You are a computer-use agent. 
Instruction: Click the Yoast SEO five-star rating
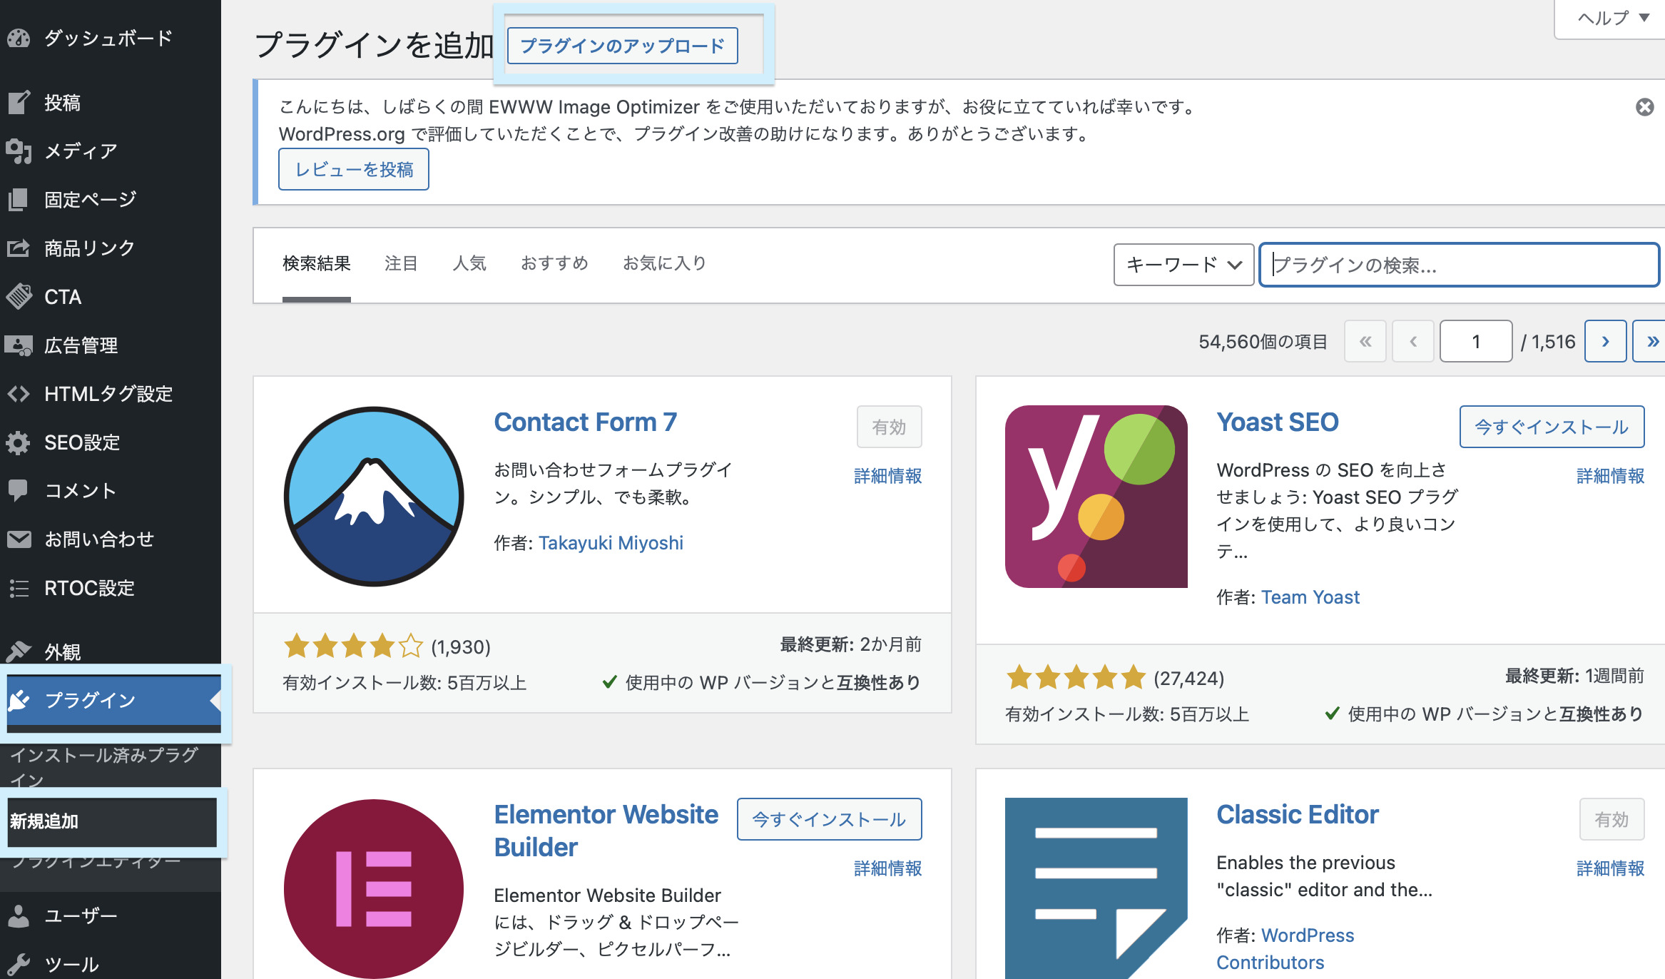point(1076,678)
